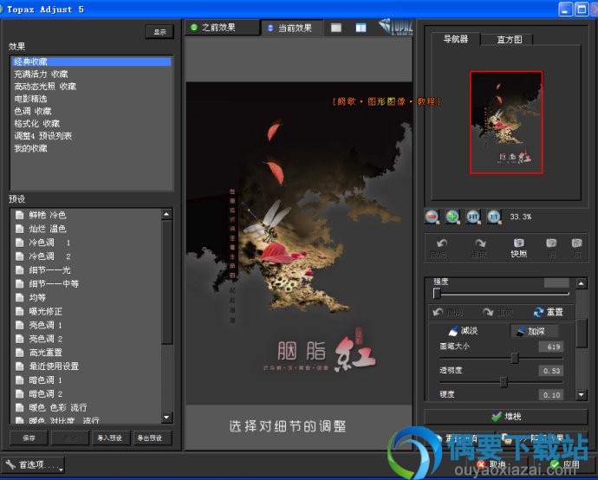
Task: Click the opacity value field 0.53
Action: pyautogui.click(x=550, y=371)
